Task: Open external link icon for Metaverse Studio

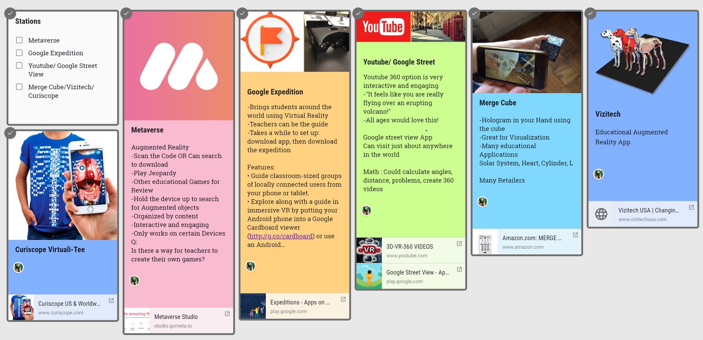Action: point(227,314)
